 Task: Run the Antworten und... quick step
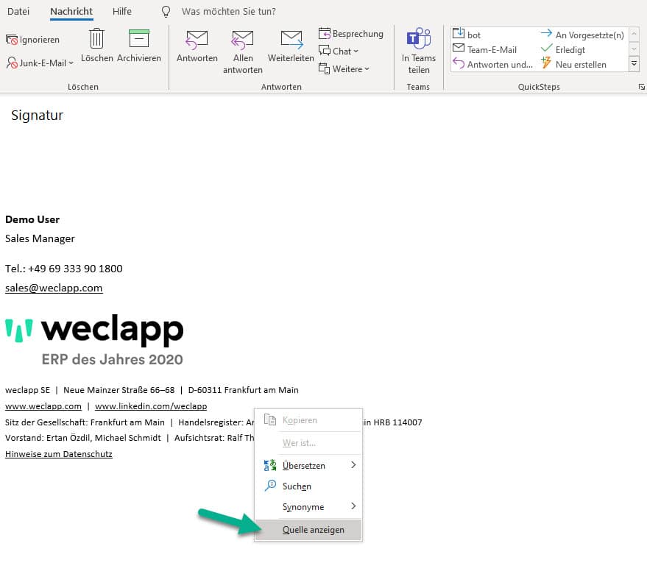(x=492, y=64)
